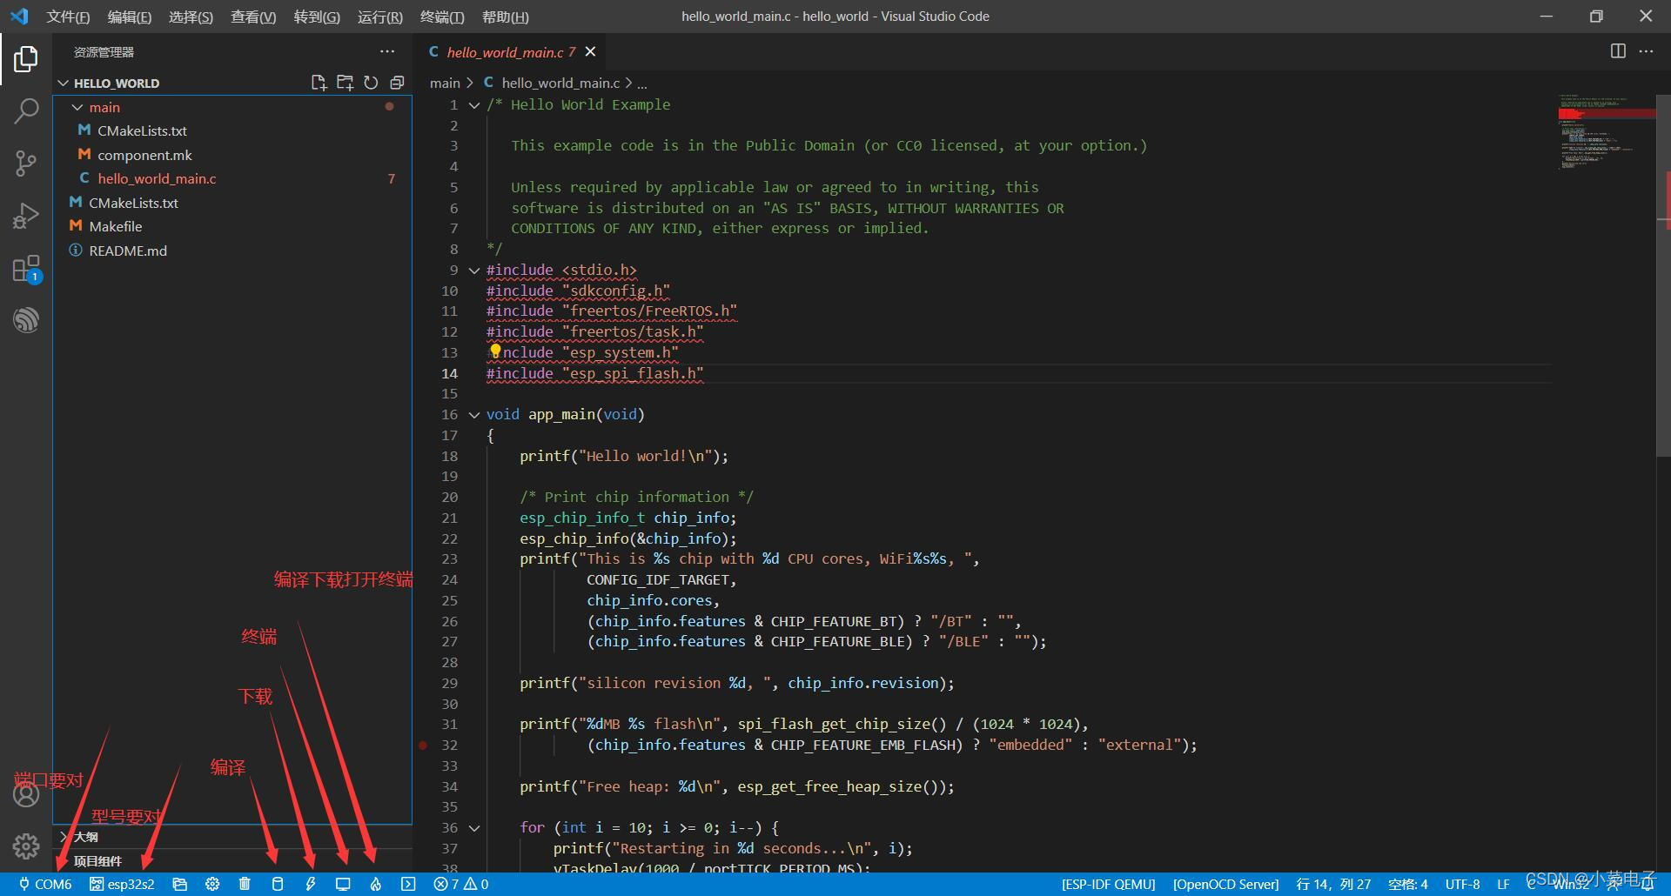Open ESP-IDF SDK configuration editor gear
Image resolution: width=1671 pixels, height=896 pixels.
[212, 884]
